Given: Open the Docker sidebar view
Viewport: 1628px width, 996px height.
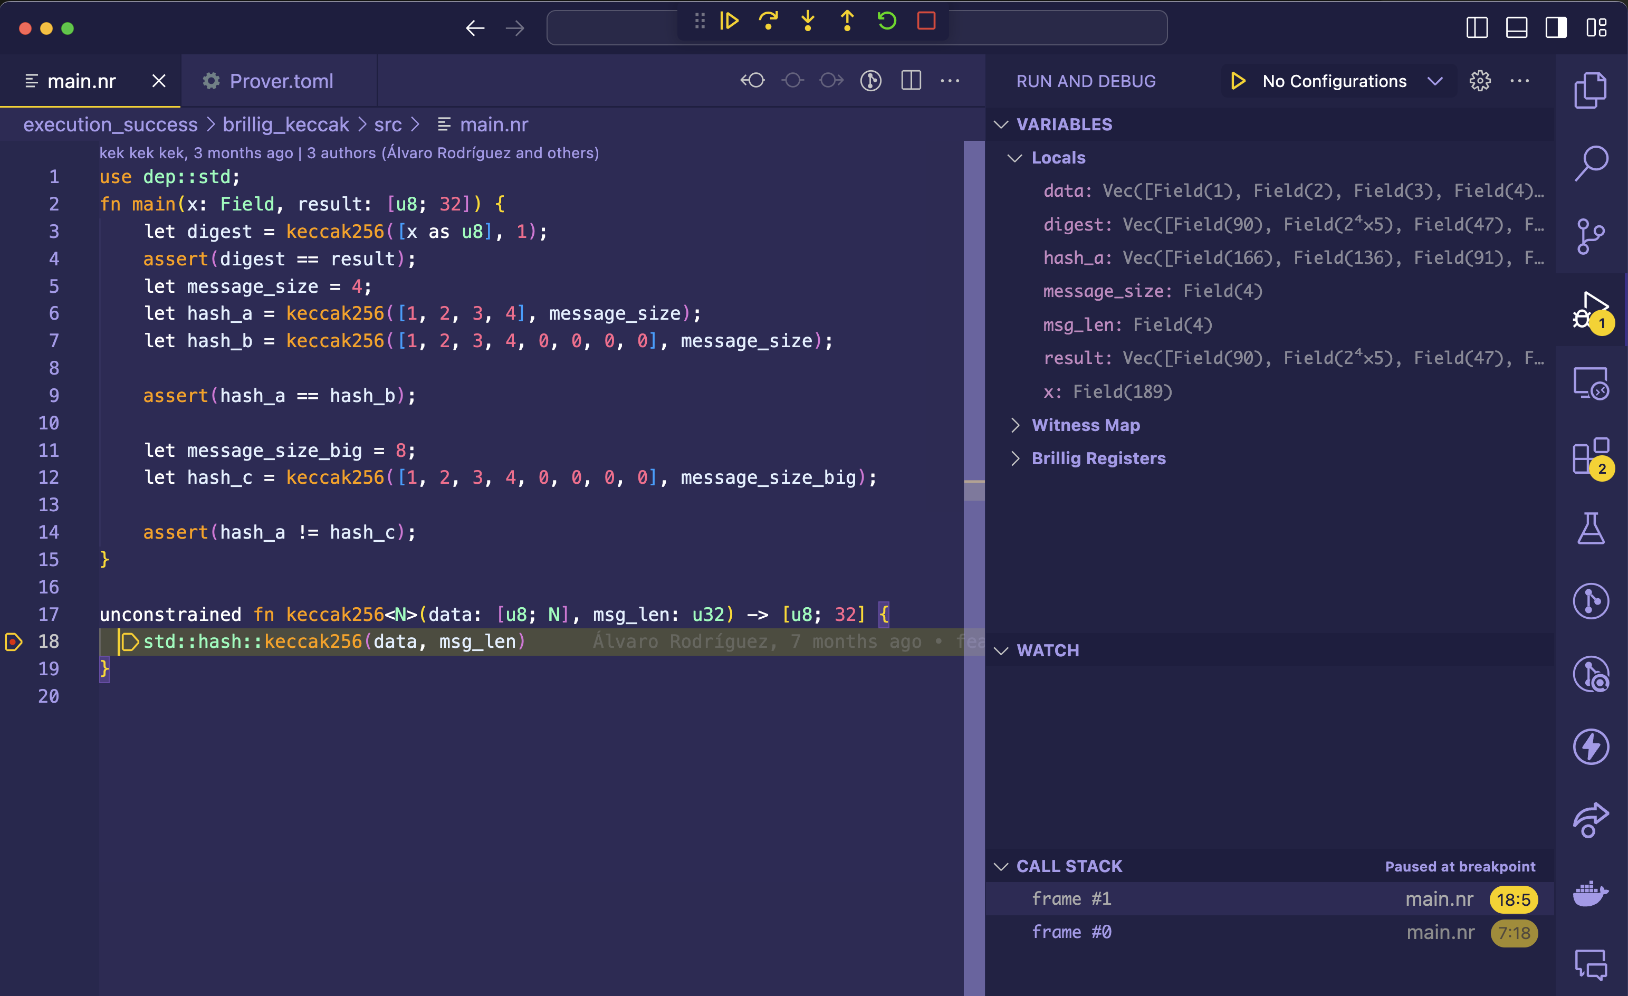Looking at the screenshot, I should coord(1591,894).
